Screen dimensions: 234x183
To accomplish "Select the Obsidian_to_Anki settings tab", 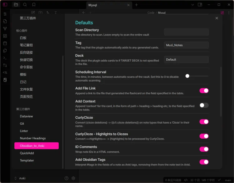I will 37,146.
